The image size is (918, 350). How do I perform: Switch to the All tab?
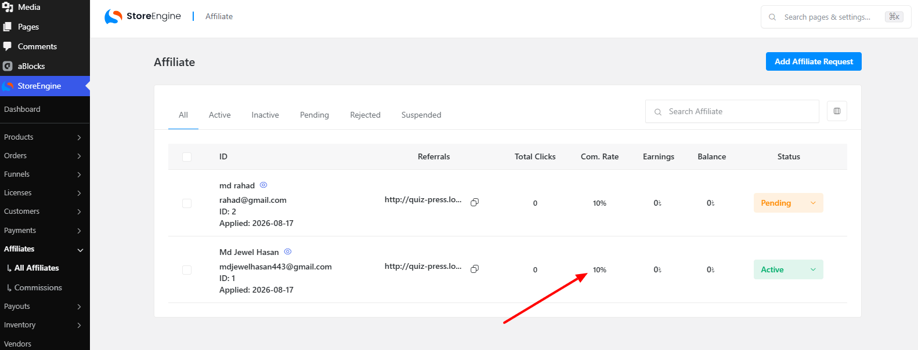[183, 115]
